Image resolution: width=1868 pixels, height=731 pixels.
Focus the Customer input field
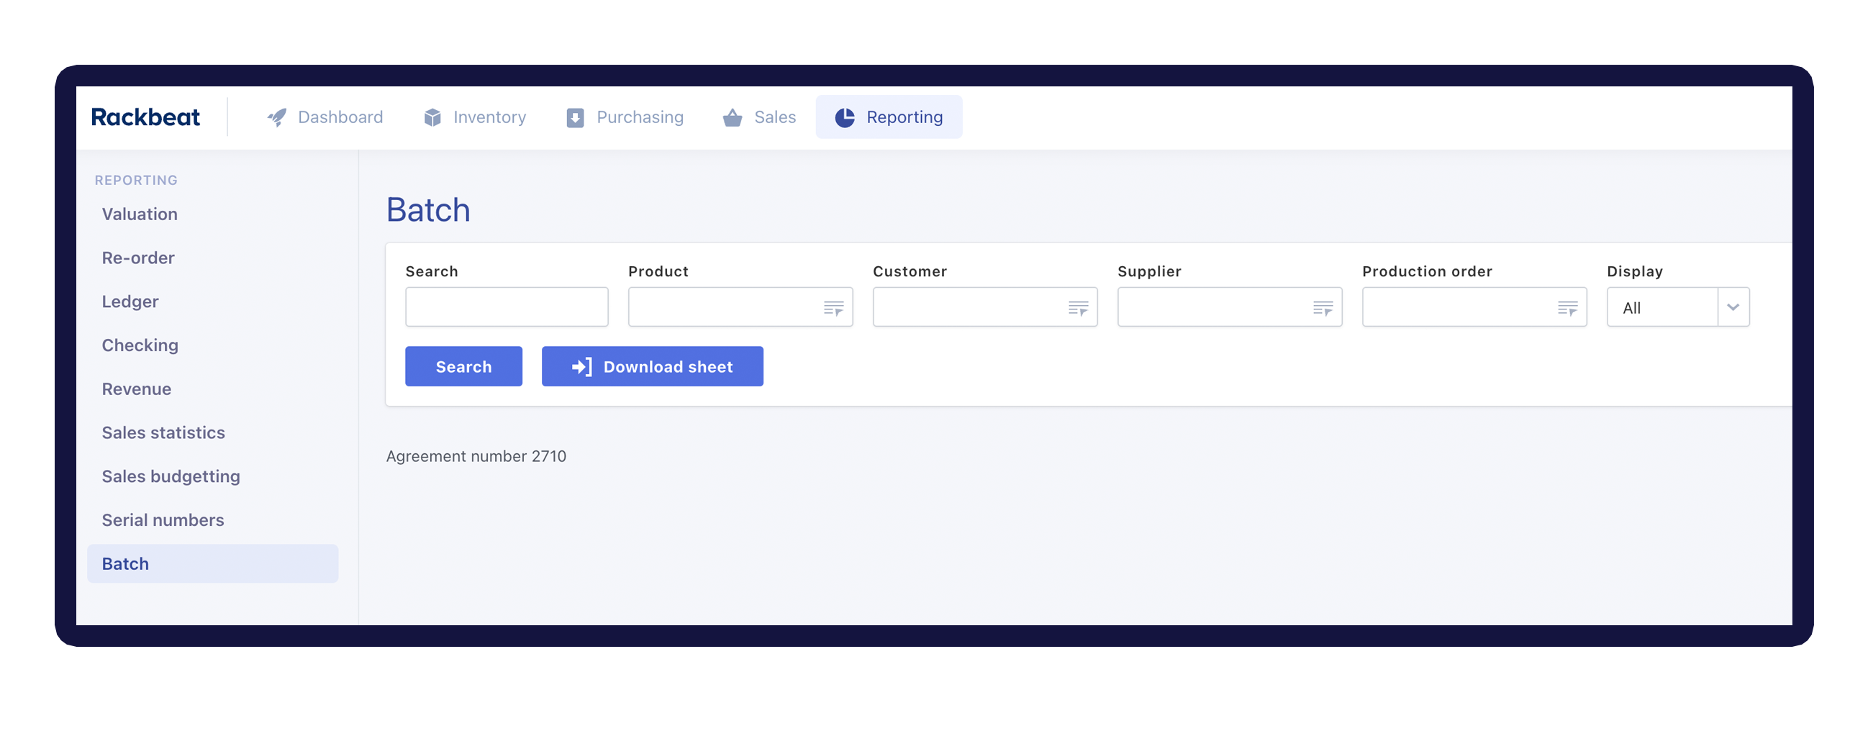click(985, 307)
